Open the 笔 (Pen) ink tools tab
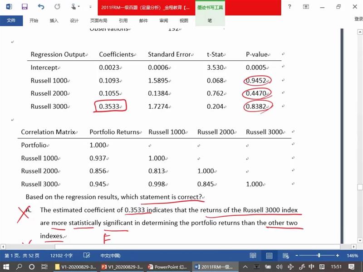The height and width of the screenshot is (272, 363). pos(210,20)
